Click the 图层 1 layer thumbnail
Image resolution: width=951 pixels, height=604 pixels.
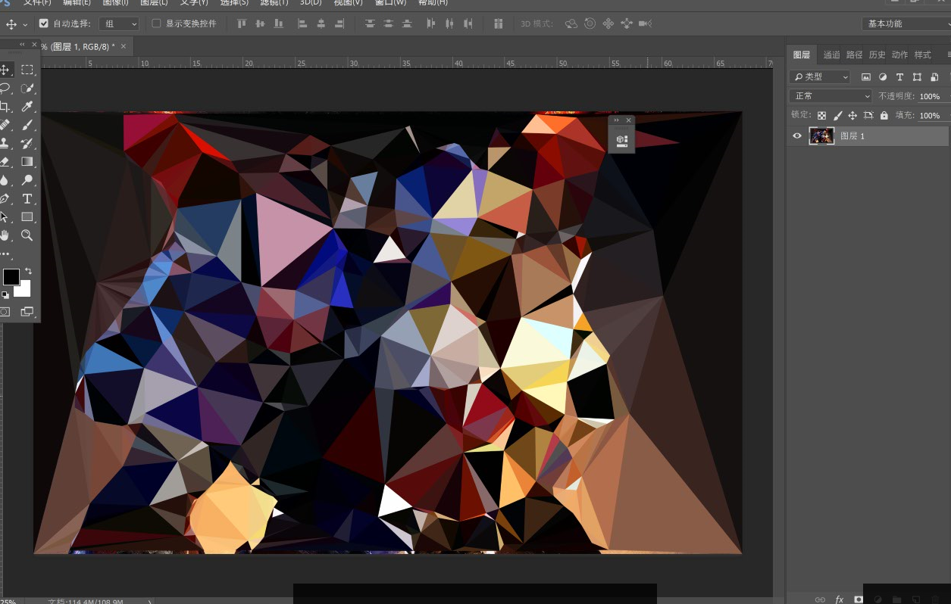click(821, 136)
